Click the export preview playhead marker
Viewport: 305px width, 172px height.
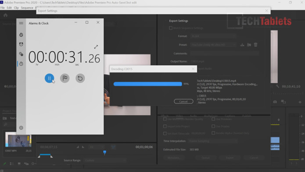click(x=104, y=152)
